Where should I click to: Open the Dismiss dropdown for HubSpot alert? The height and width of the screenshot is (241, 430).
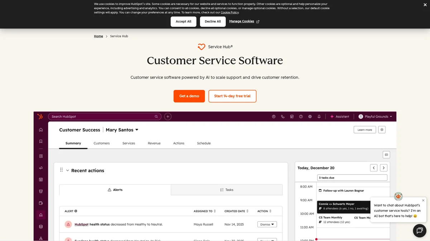pyautogui.click(x=267, y=224)
